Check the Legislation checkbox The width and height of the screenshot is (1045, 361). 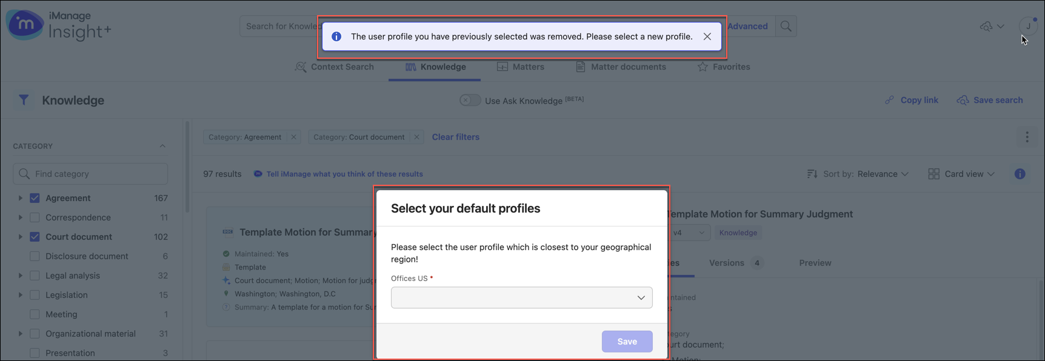[35, 295]
